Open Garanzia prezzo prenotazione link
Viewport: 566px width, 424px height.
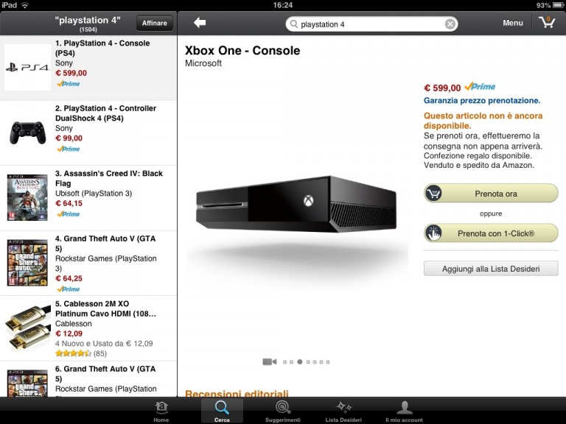tap(482, 101)
